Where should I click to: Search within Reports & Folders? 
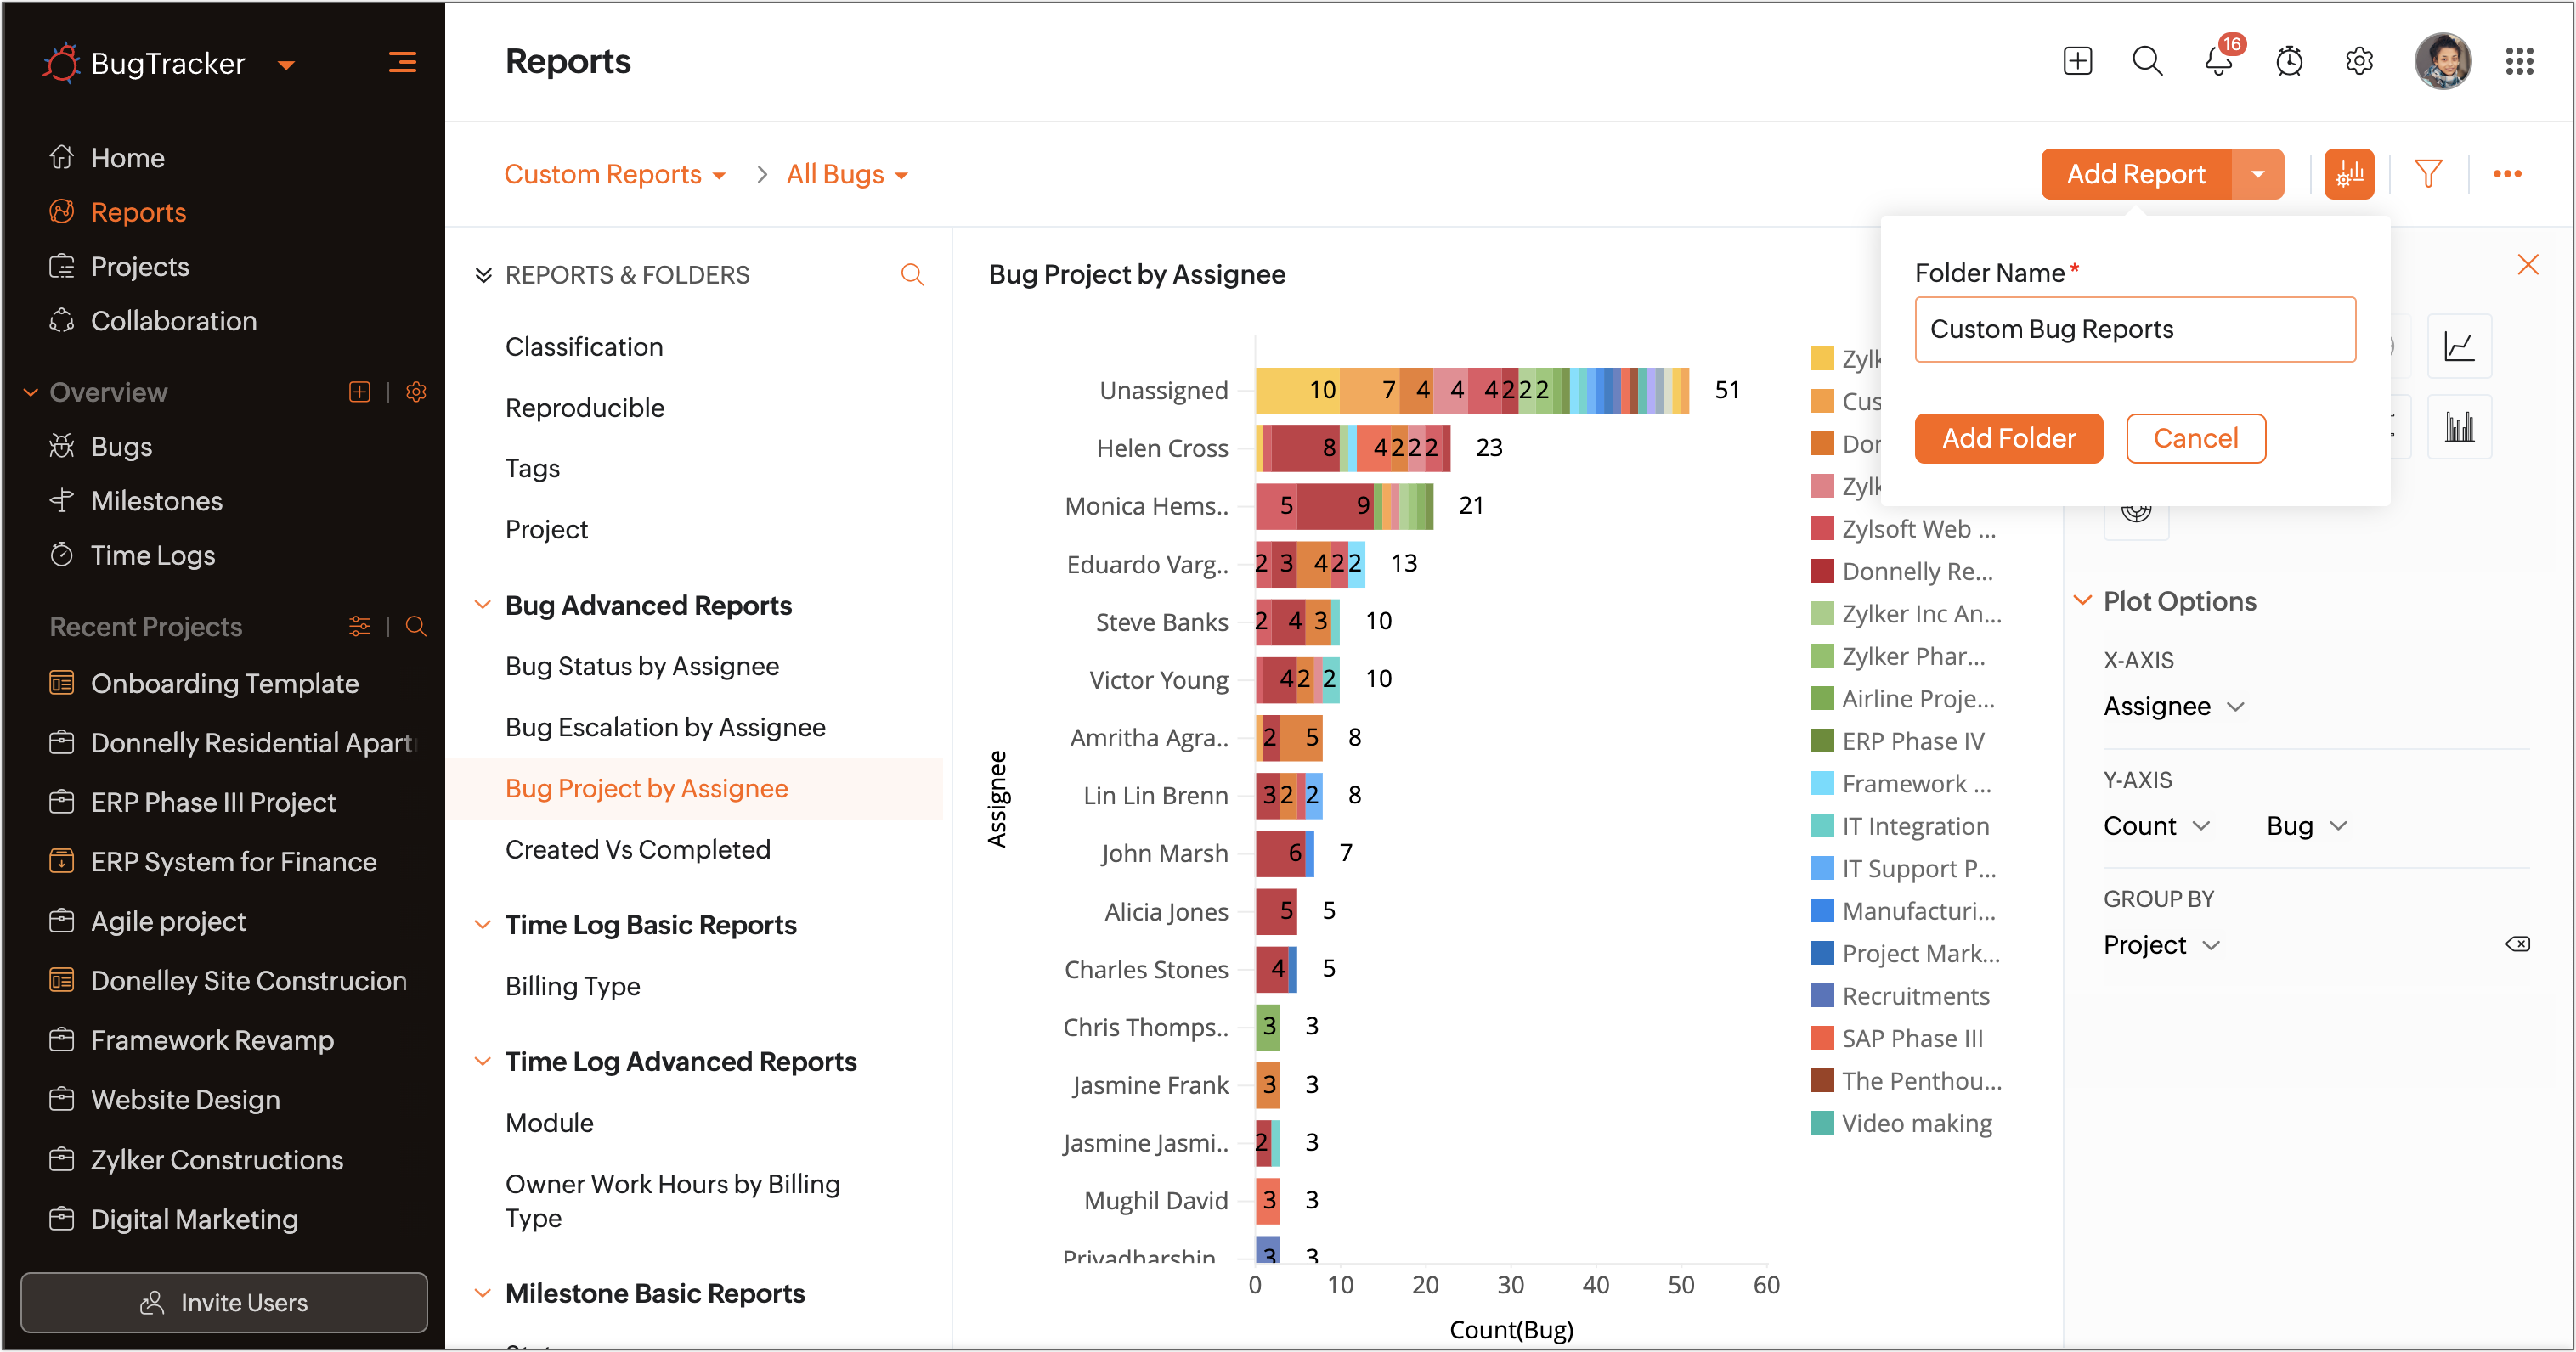tap(911, 275)
